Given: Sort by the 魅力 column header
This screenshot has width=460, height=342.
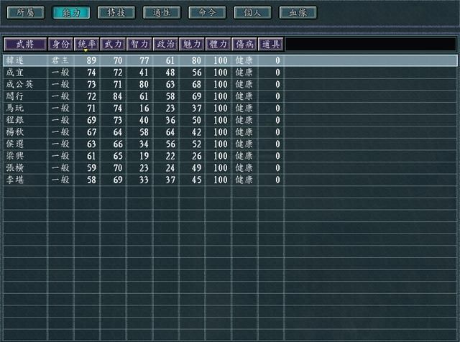Looking at the screenshot, I should (x=192, y=44).
